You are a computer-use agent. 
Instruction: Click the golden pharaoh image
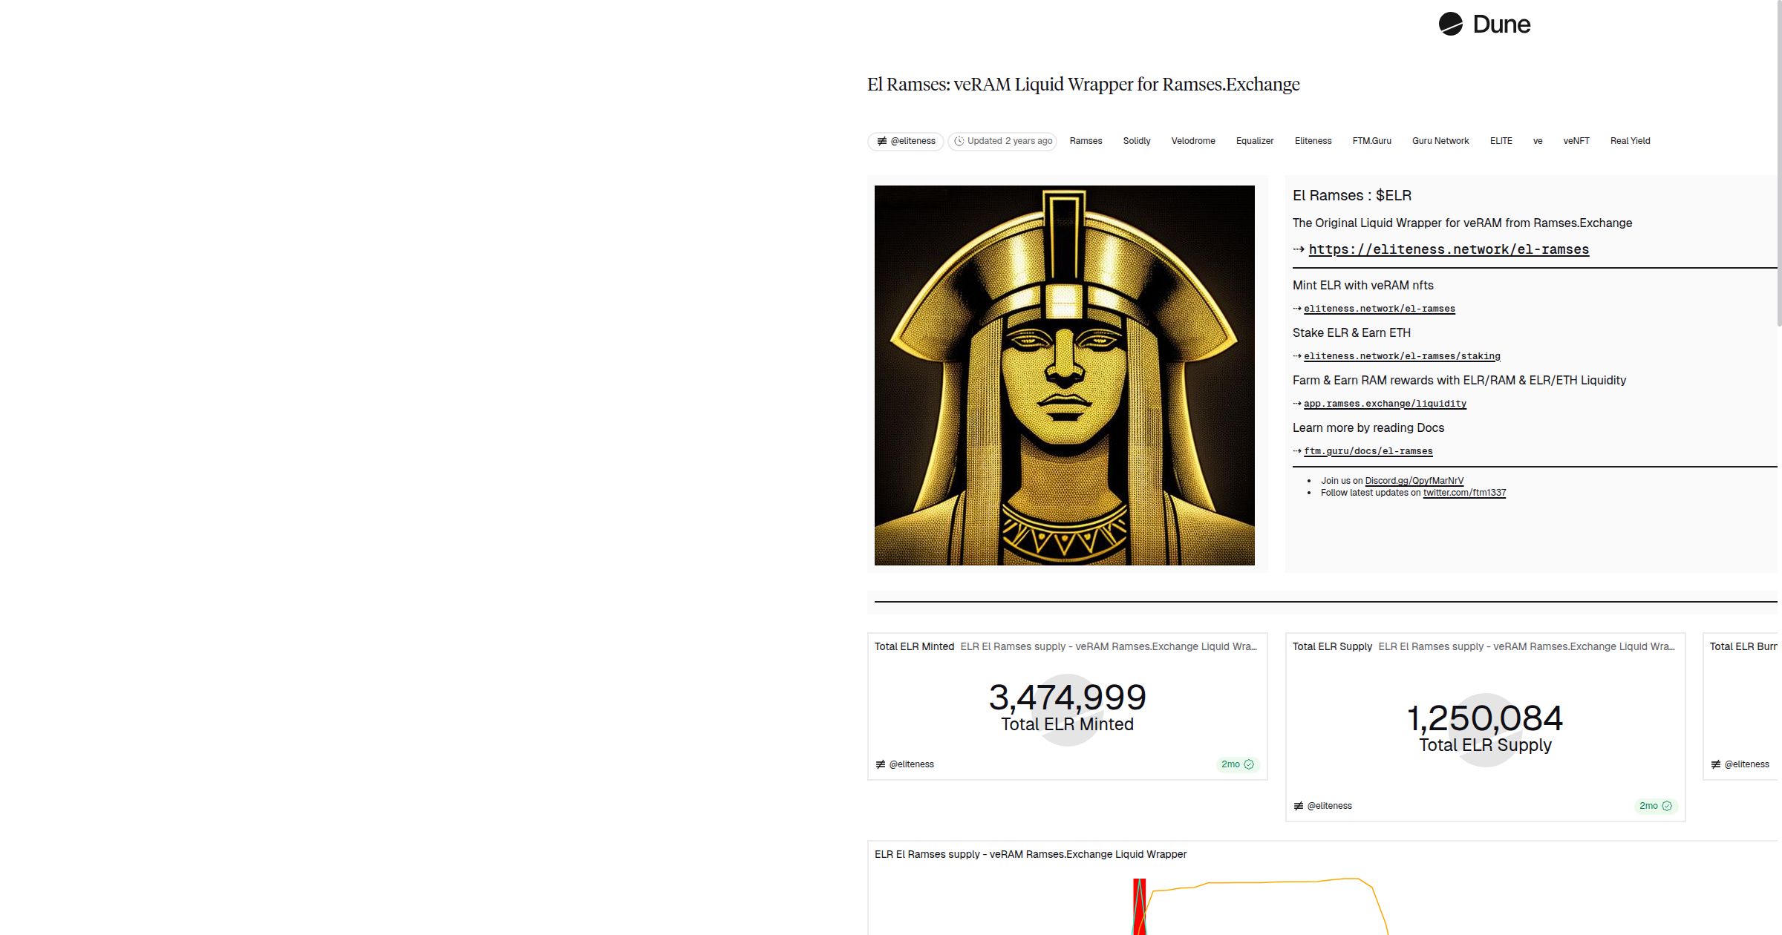point(1064,375)
